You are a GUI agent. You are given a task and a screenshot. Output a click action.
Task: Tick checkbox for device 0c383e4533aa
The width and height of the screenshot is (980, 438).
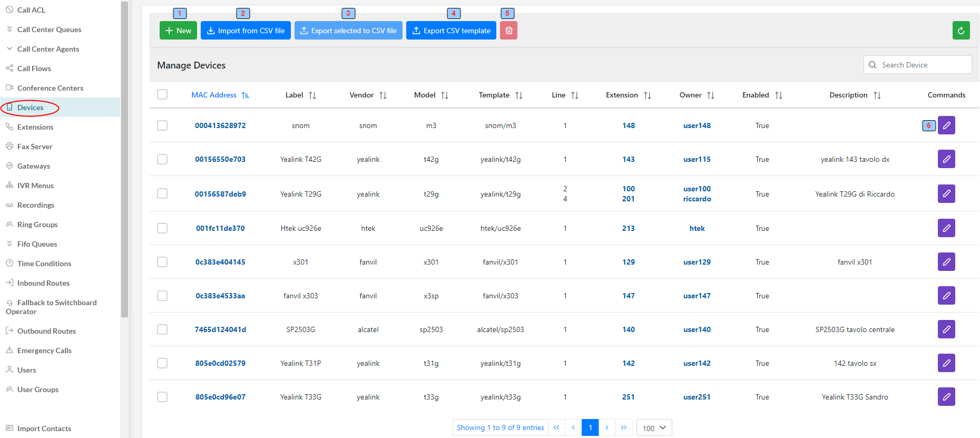[x=162, y=296]
